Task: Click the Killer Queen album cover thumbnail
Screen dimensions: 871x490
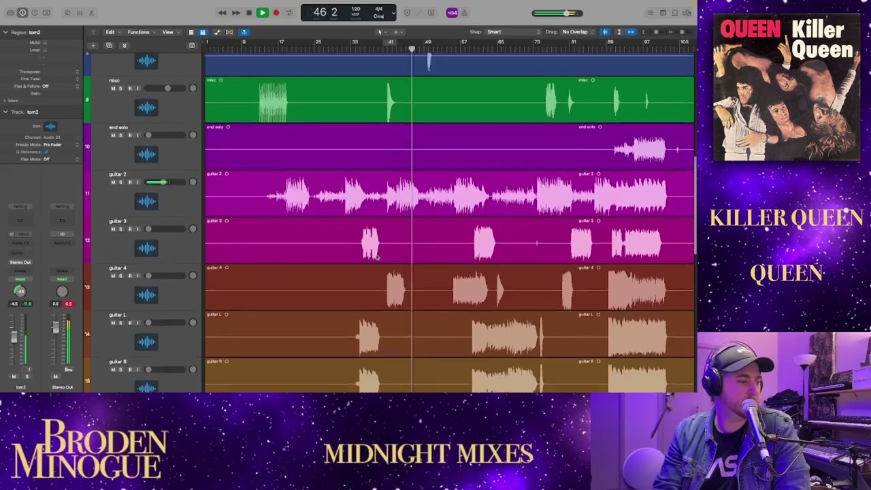Action: point(786,88)
